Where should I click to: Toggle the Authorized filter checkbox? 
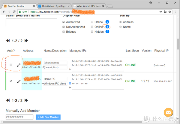64,22
